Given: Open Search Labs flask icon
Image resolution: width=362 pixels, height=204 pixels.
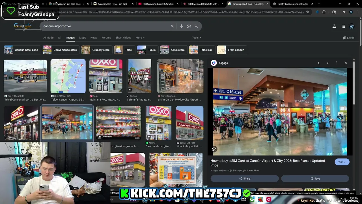Looking at the screenshot, I should point(334,26).
